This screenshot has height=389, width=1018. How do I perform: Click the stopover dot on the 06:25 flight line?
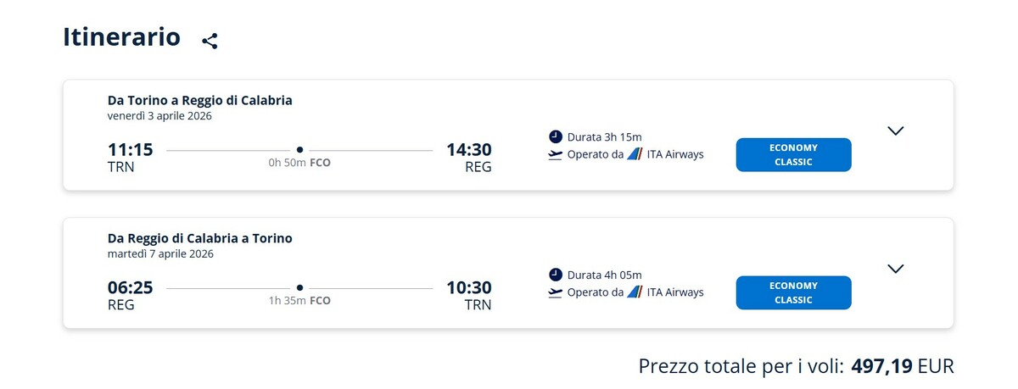click(x=299, y=287)
